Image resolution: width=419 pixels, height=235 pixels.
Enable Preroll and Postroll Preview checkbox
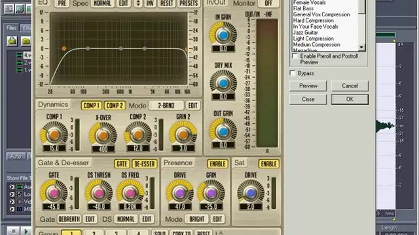coord(295,56)
